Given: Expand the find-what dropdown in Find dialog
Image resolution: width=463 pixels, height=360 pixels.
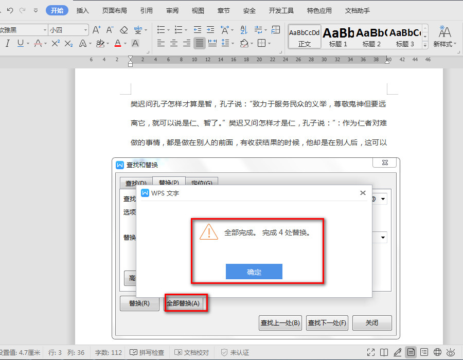Looking at the screenshot, I should [x=383, y=199].
